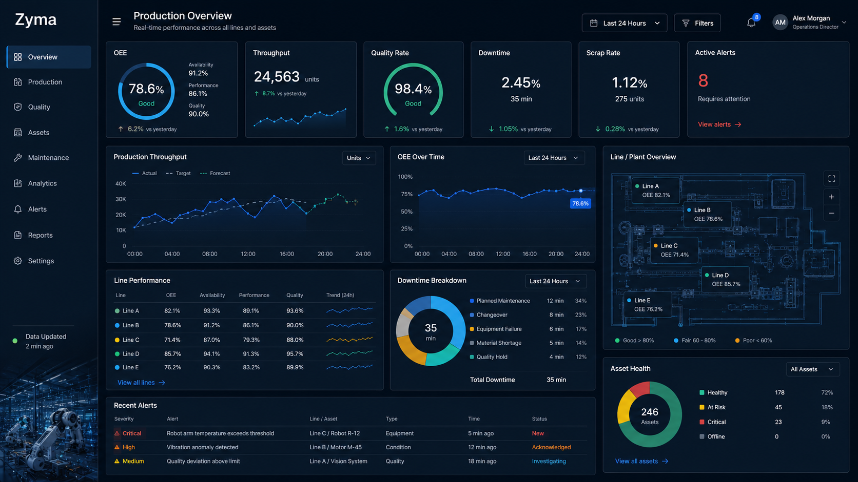The height and width of the screenshot is (482, 858).
Task: Click arrow next to View alerts
Action: pyautogui.click(x=738, y=124)
